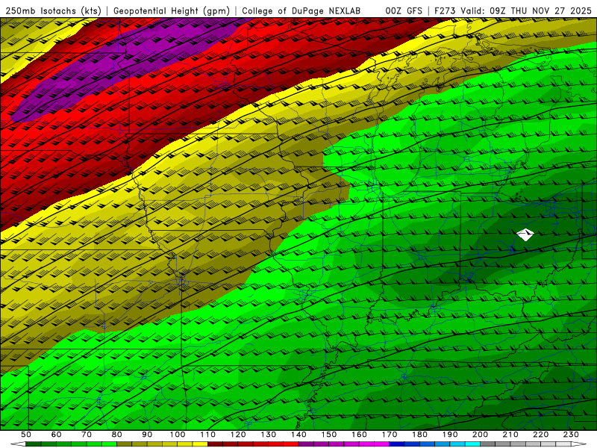Click the colorbar label '180'
597x448 pixels.
(419, 435)
